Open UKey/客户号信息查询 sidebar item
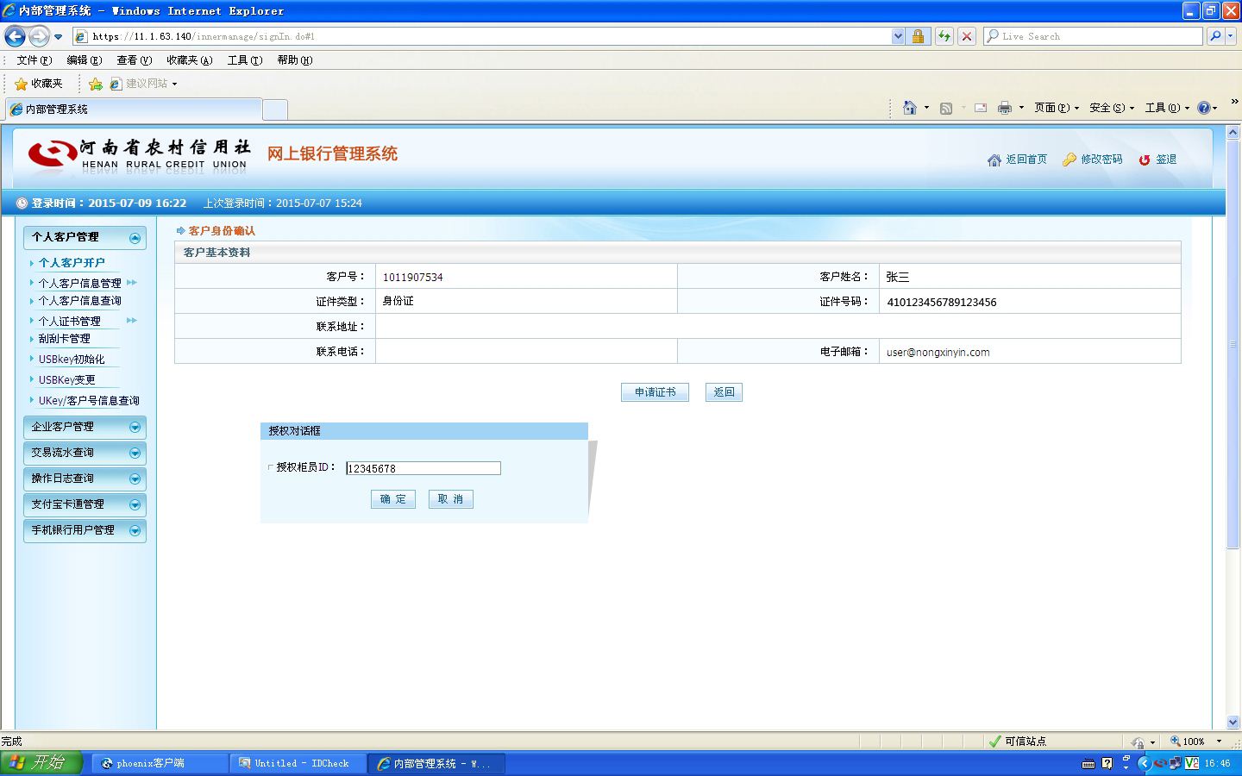This screenshot has height=776, width=1242. pos(89,401)
